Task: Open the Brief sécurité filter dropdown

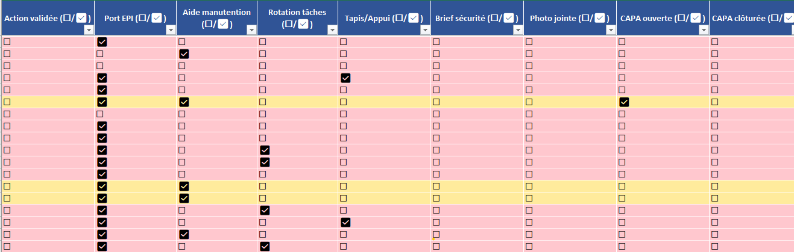Action: coord(517,29)
